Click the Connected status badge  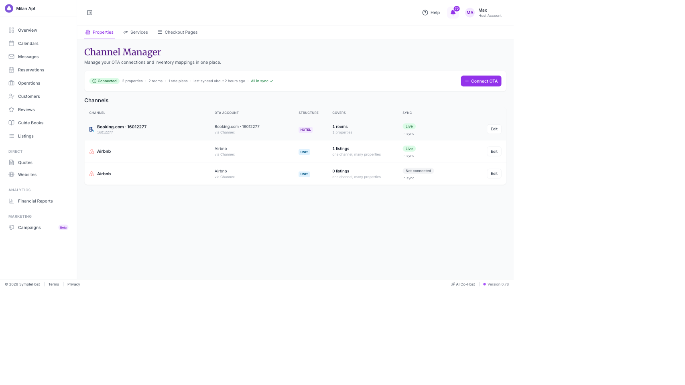104,81
